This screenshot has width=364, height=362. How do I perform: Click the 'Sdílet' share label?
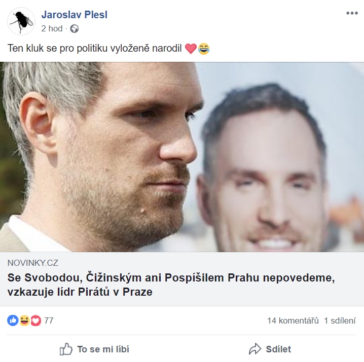pyautogui.click(x=278, y=349)
